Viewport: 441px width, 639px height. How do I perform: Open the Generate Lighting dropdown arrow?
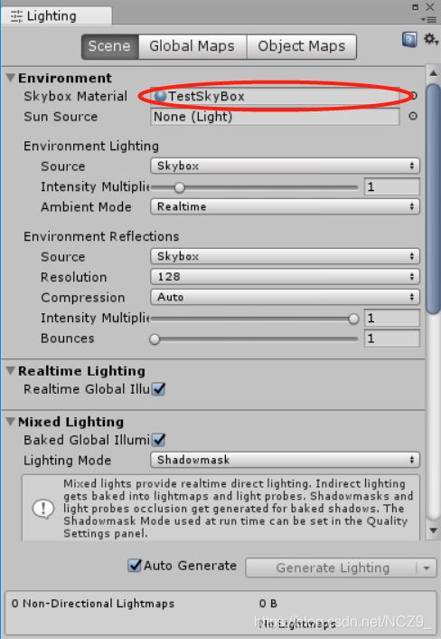tap(427, 567)
